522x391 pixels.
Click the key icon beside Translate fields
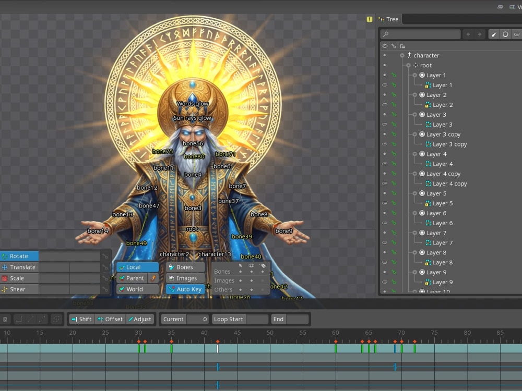(x=105, y=267)
